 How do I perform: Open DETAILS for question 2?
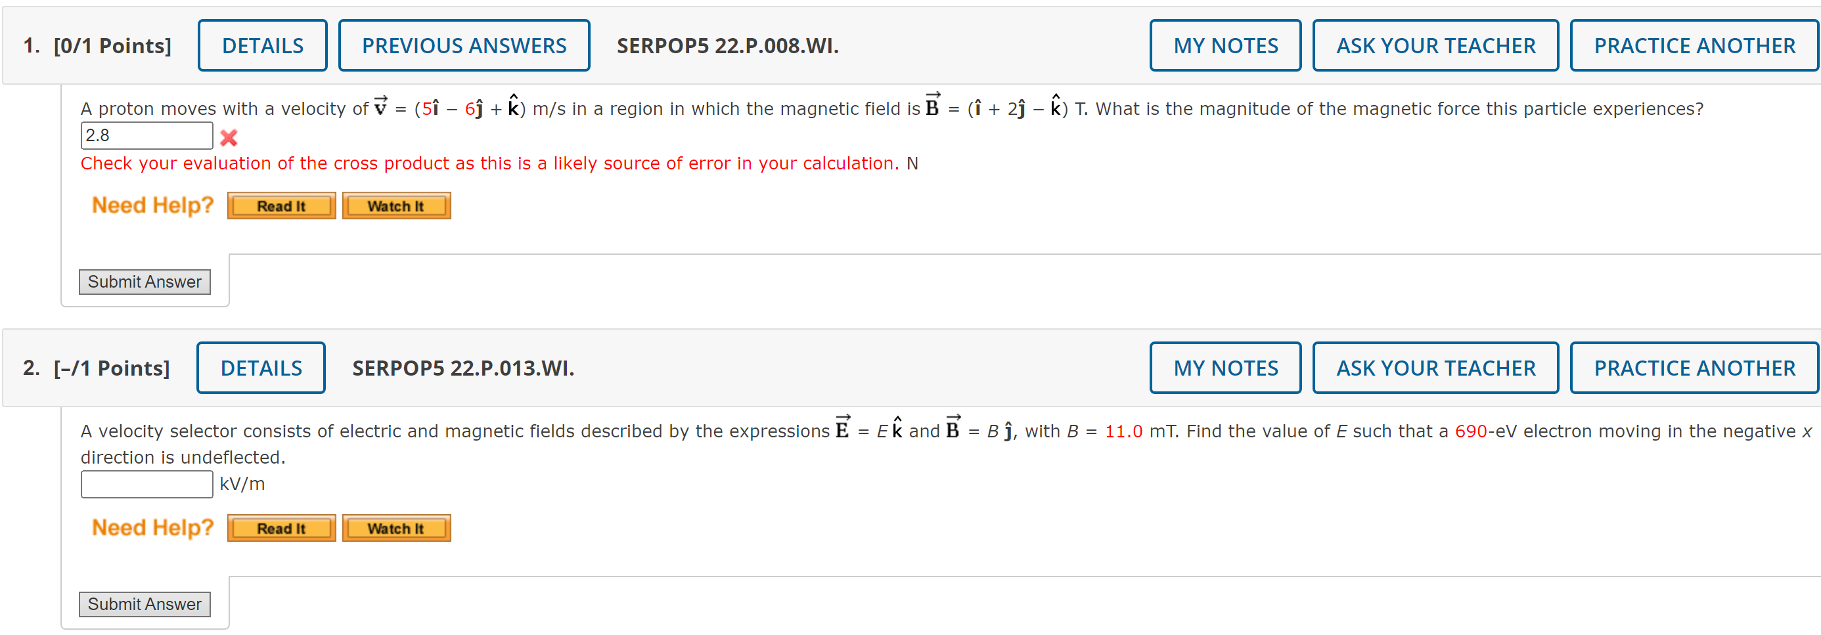tap(260, 367)
